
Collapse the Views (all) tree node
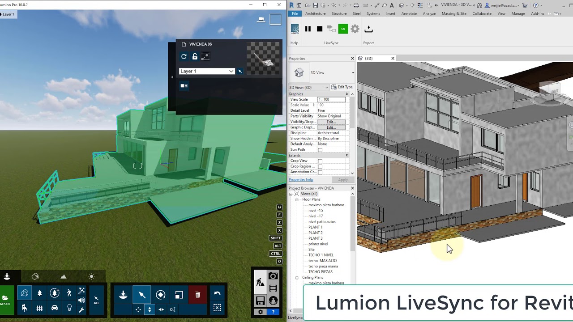(x=291, y=194)
